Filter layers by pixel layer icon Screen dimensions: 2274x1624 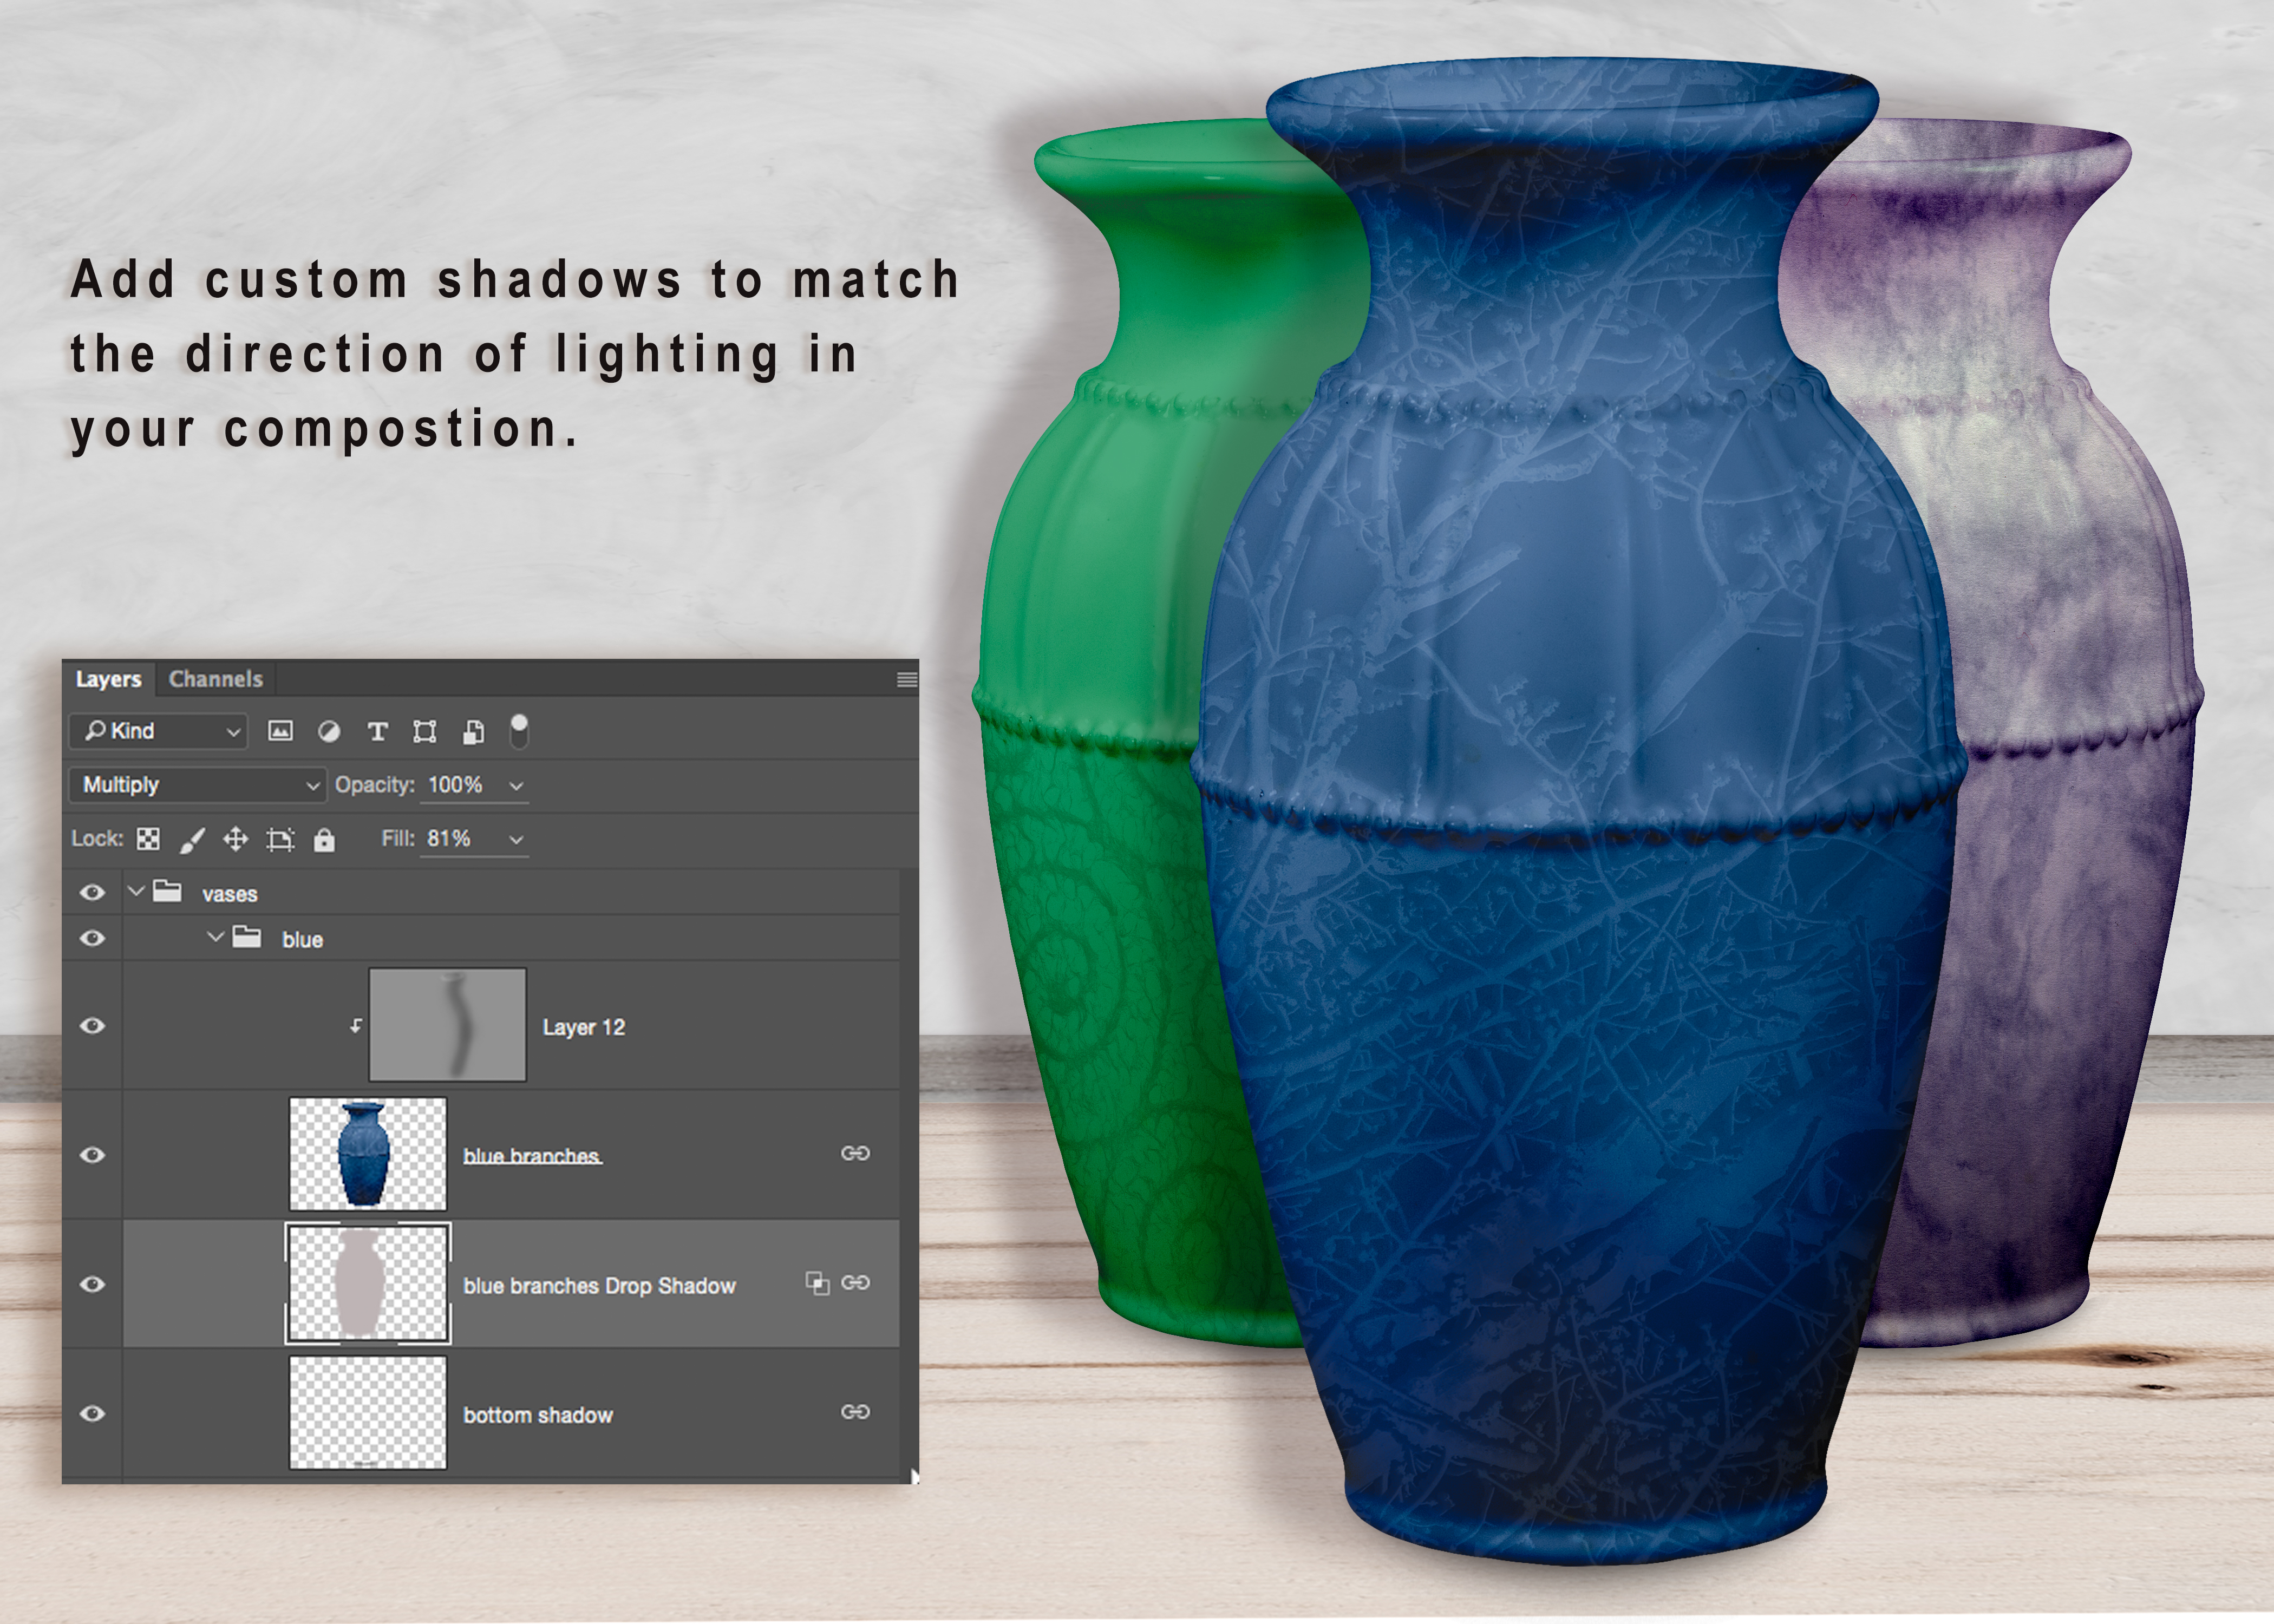click(x=281, y=732)
